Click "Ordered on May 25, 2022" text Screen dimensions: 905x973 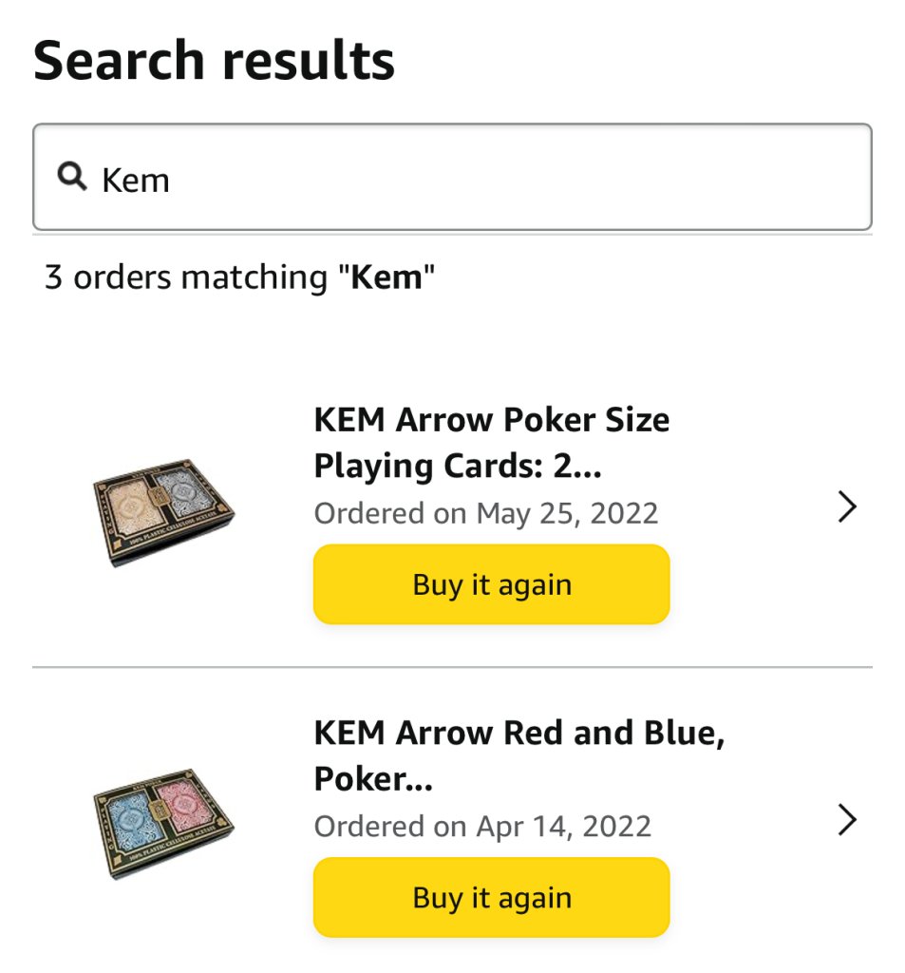(485, 513)
